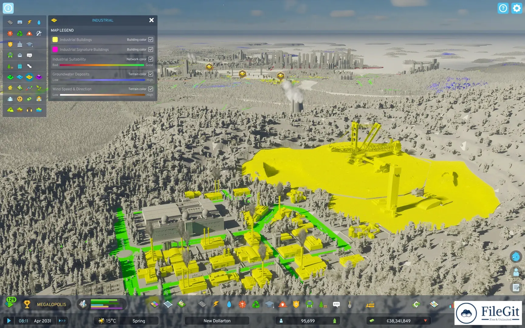Open the Map Tiles panel in bottom toolbar
The image size is (525, 328).
point(434,304)
